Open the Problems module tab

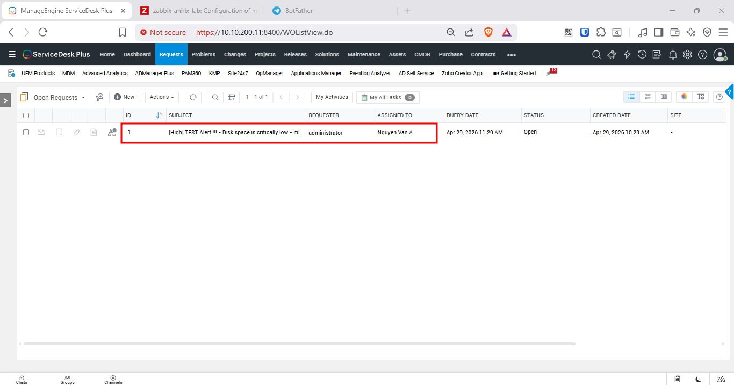click(203, 54)
